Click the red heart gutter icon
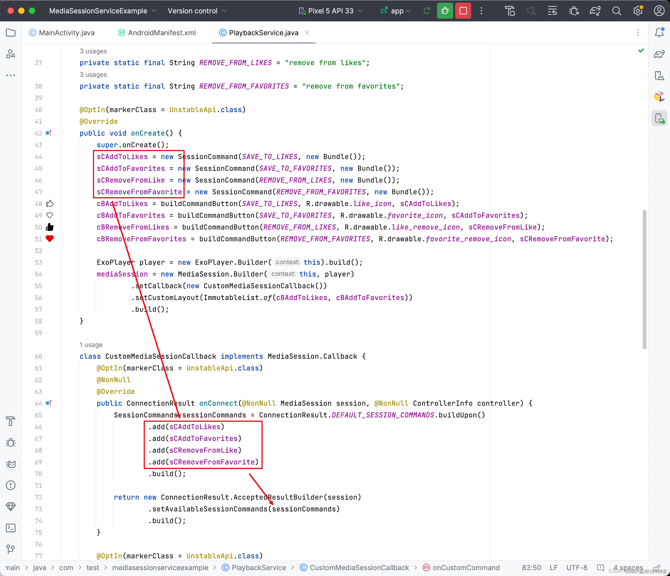Screen dimensions: 670x576 tap(49, 239)
